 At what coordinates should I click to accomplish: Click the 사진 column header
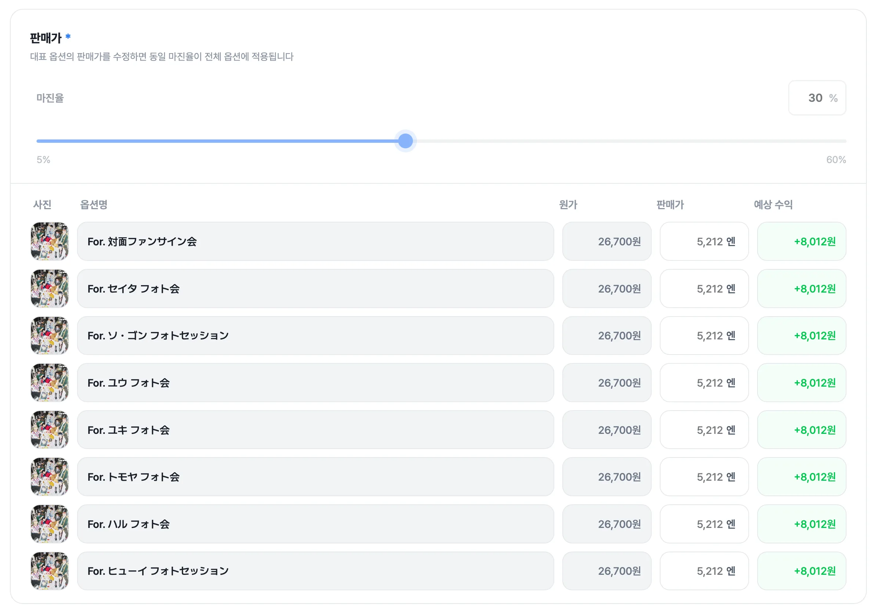click(42, 204)
